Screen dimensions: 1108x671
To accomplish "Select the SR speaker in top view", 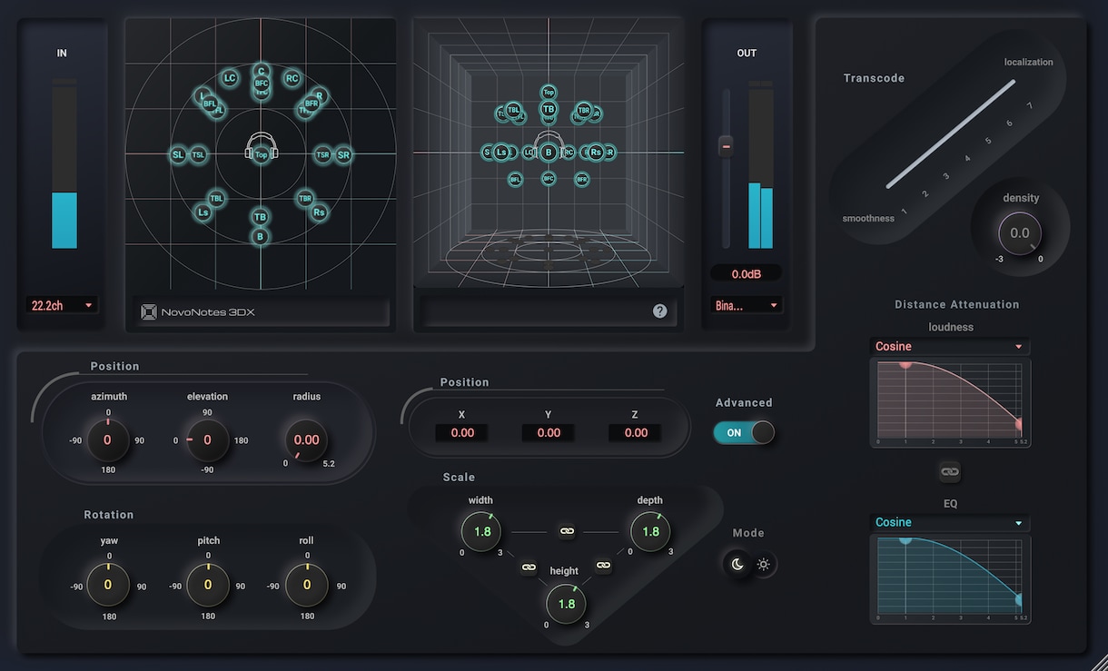I will coord(343,155).
